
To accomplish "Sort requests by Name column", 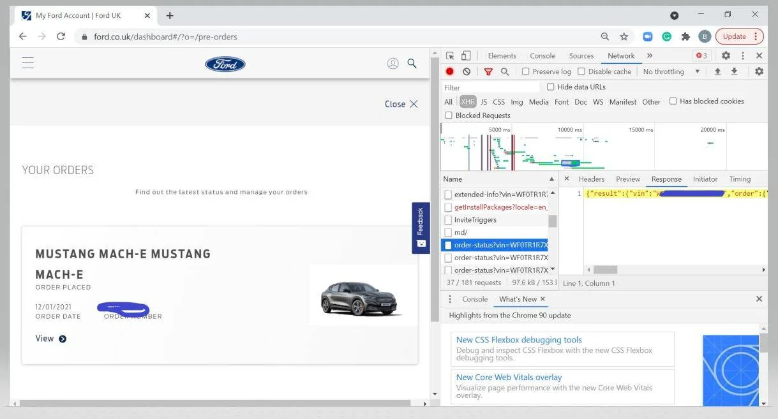I will click(x=499, y=179).
